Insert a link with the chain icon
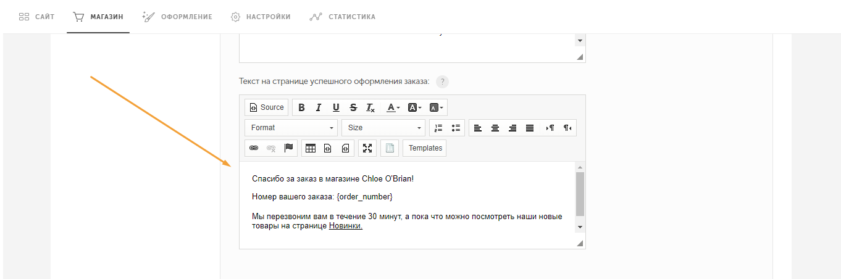 coord(254,148)
